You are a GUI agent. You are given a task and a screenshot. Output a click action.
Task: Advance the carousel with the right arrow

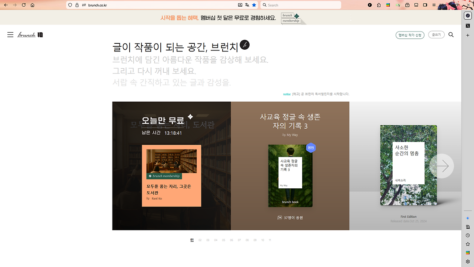point(443,166)
